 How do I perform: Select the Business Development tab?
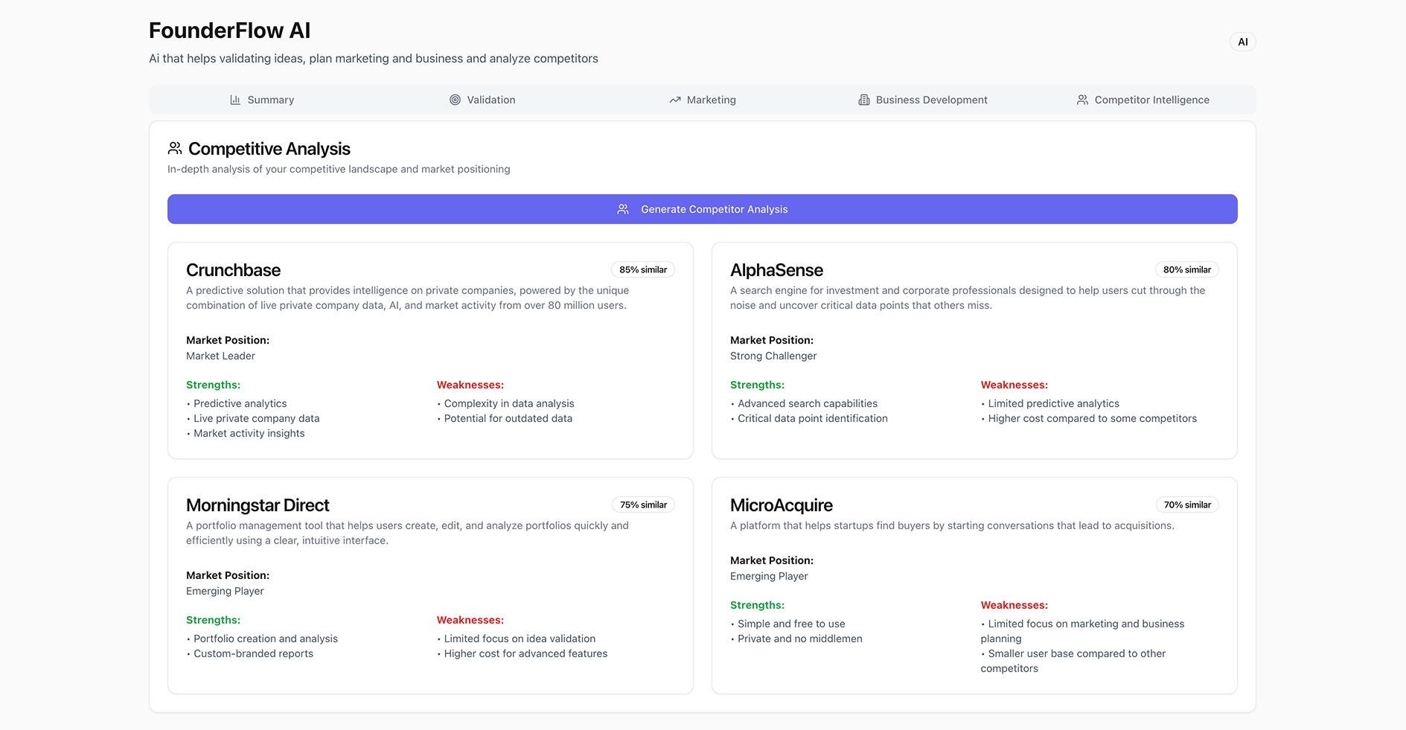point(923,100)
